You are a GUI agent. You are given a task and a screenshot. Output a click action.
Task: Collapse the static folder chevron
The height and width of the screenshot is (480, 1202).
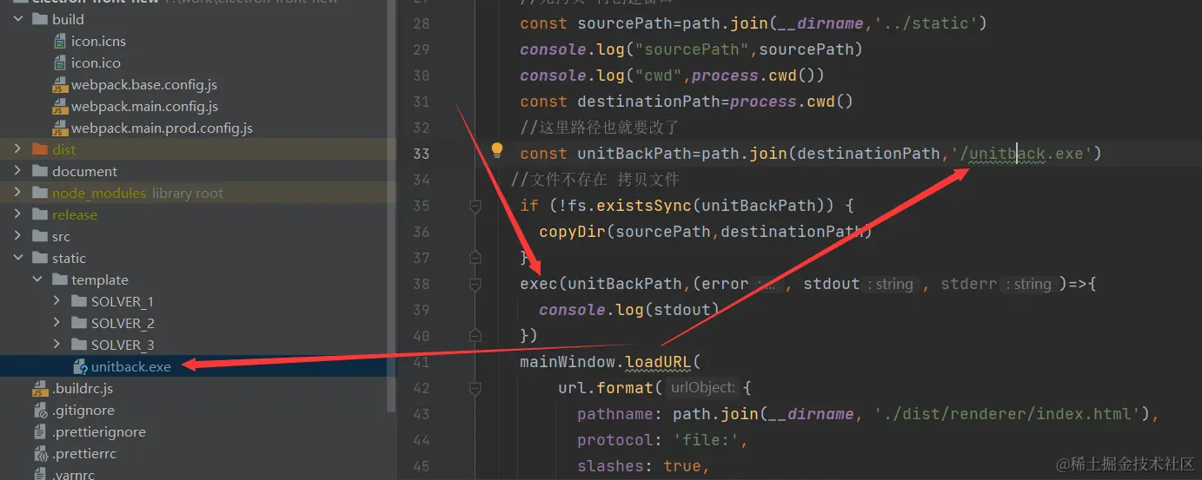tap(17, 258)
